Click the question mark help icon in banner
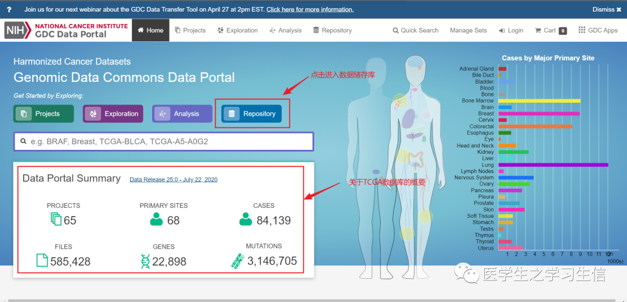The image size is (627, 302). 9,9
